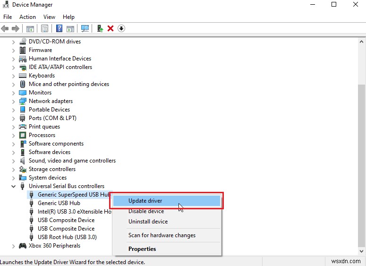This screenshot has height=266, width=366.
Task: Click the Print queues printer icon
Action: coord(23,127)
